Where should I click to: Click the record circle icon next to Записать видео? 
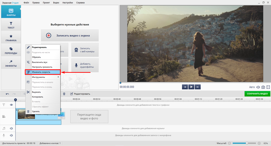click(x=49, y=35)
